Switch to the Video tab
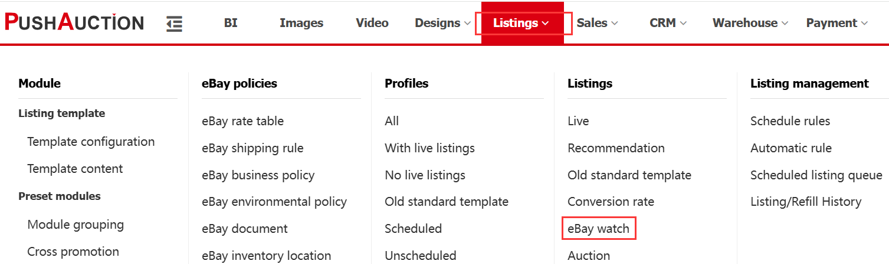Viewport: 889px width, 264px height. [372, 23]
